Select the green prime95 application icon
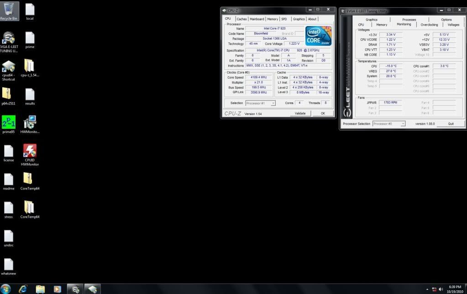Screen dimensions: 467x294 [x=9, y=125]
